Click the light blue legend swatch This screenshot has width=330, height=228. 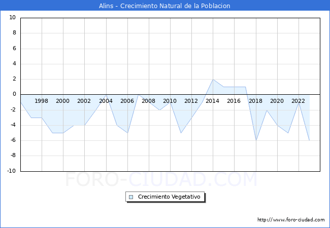(131, 197)
